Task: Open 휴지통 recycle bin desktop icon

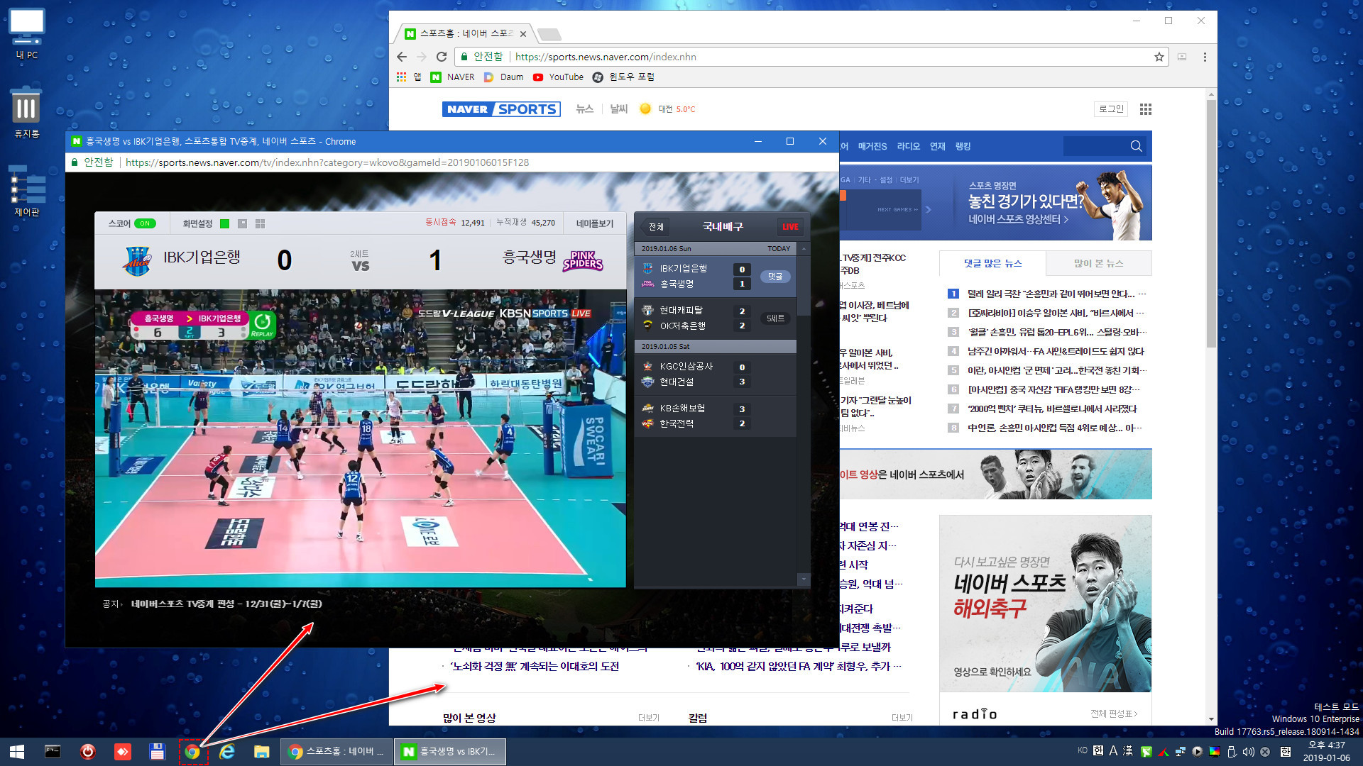Action: click(x=26, y=112)
